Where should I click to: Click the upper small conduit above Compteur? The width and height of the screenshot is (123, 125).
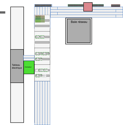pyautogui.click(x=29, y=57)
